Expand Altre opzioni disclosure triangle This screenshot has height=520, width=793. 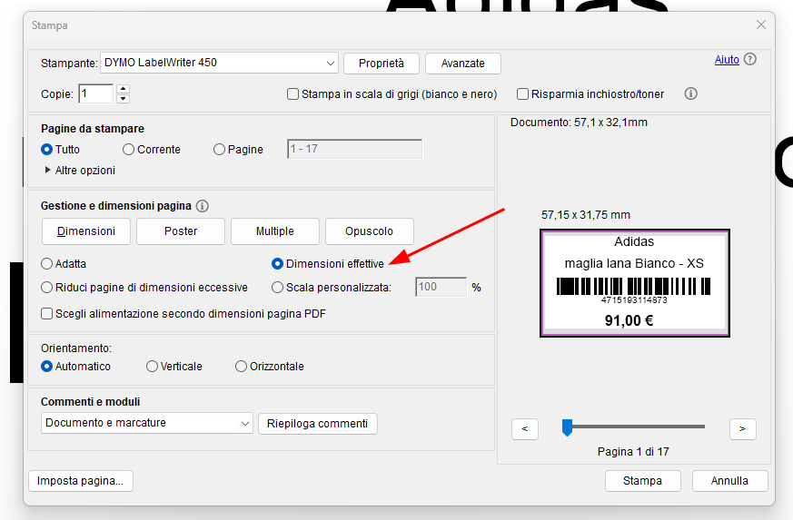[x=47, y=170]
